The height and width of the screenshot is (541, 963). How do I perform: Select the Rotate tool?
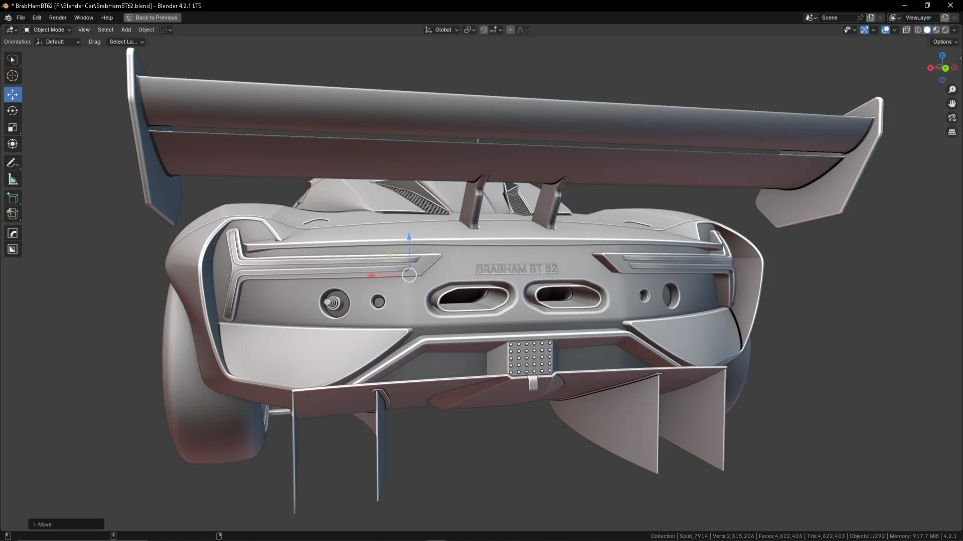pos(13,111)
